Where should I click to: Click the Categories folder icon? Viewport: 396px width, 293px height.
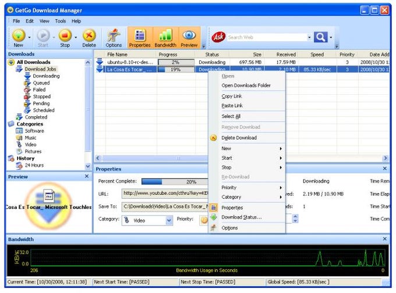11,124
